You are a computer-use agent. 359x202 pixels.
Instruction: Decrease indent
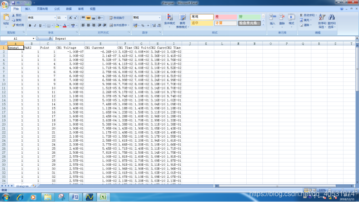[99, 25]
